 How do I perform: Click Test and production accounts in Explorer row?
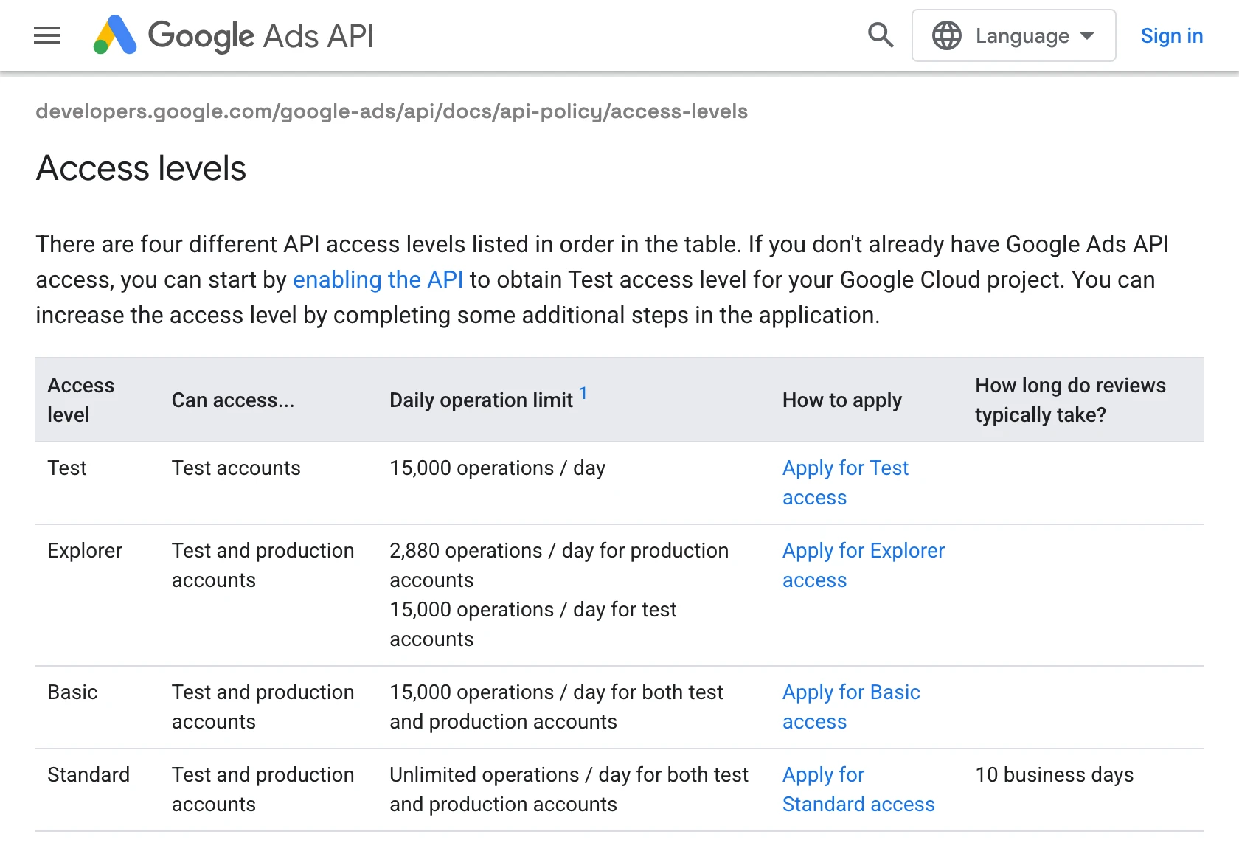click(x=263, y=565)
